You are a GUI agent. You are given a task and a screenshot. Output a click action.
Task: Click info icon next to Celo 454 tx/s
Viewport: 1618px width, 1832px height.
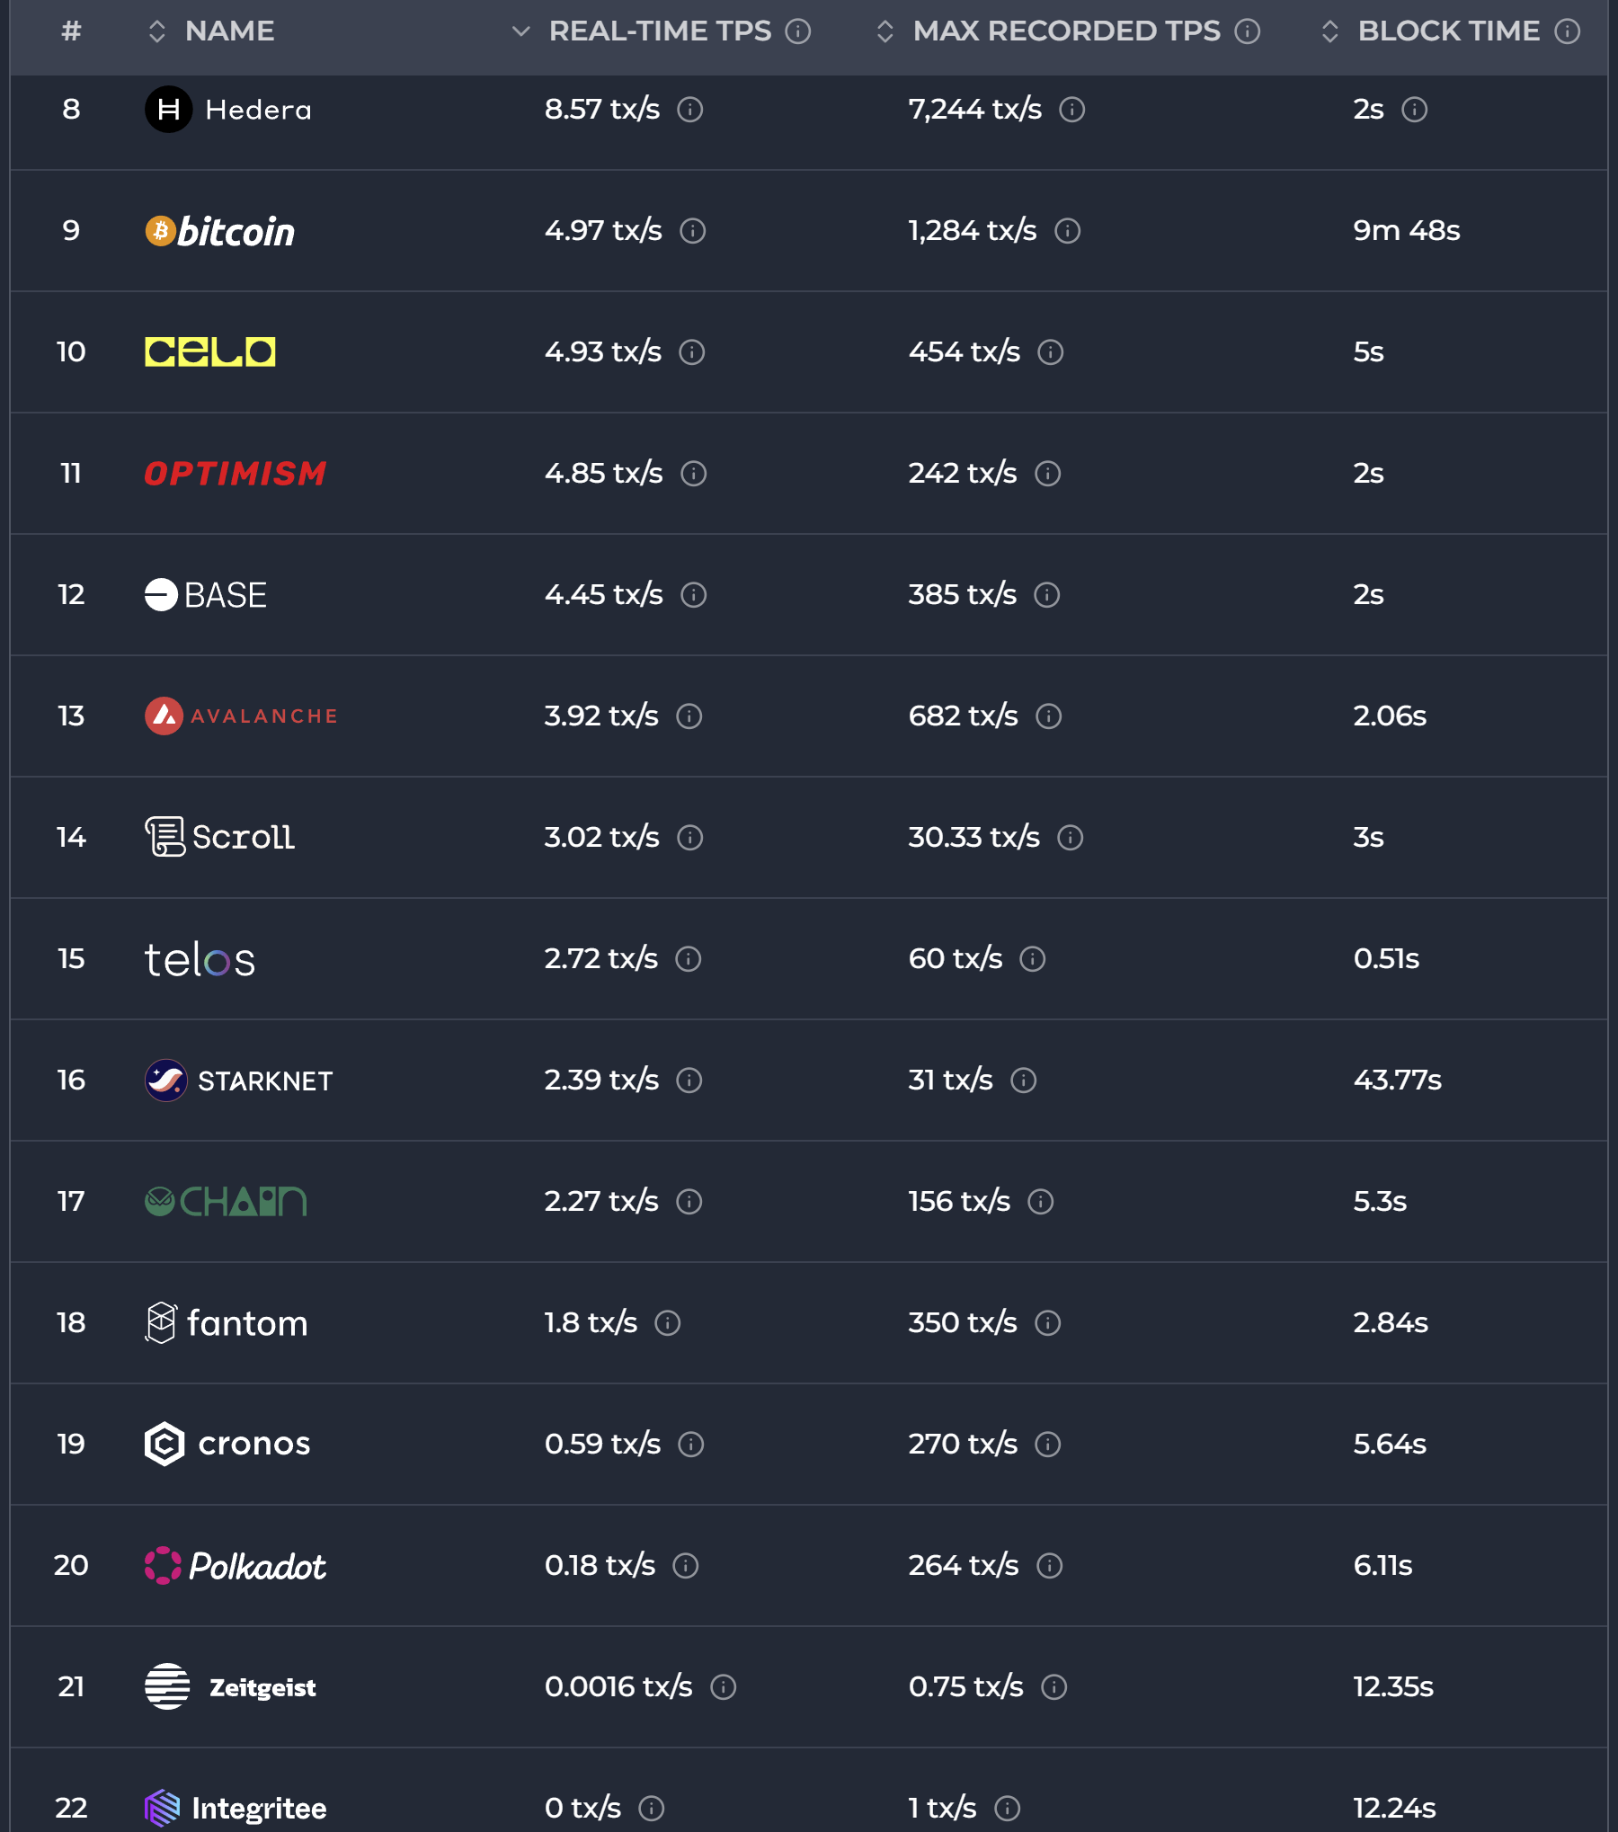tap(1050, 351)
